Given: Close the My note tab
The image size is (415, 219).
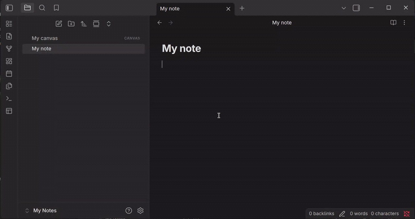Looking at the screenshot, I should pos(228,9).
